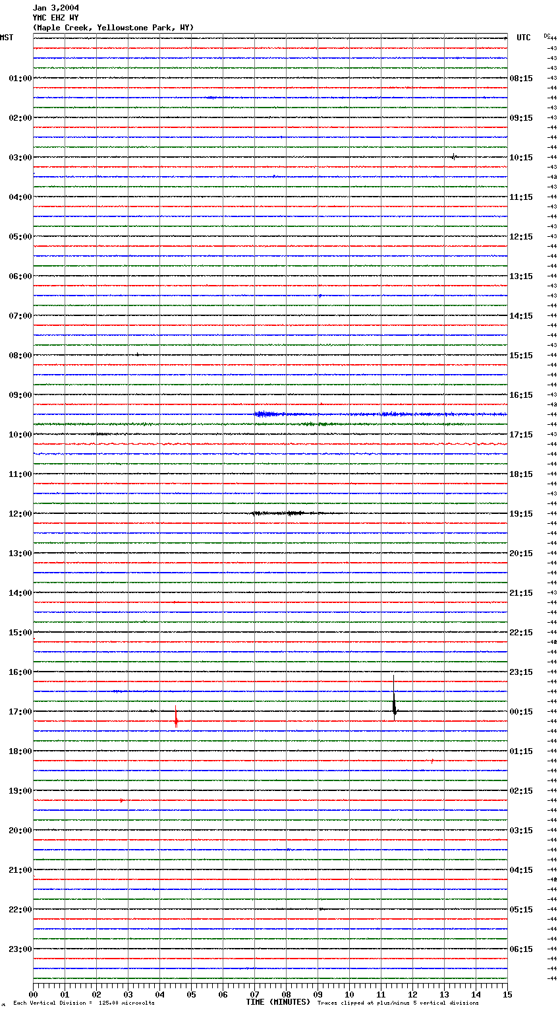This screenshot has height=1012, width=560.
Task: Click the UTC label '10:15'
Action: coord(521,158)
